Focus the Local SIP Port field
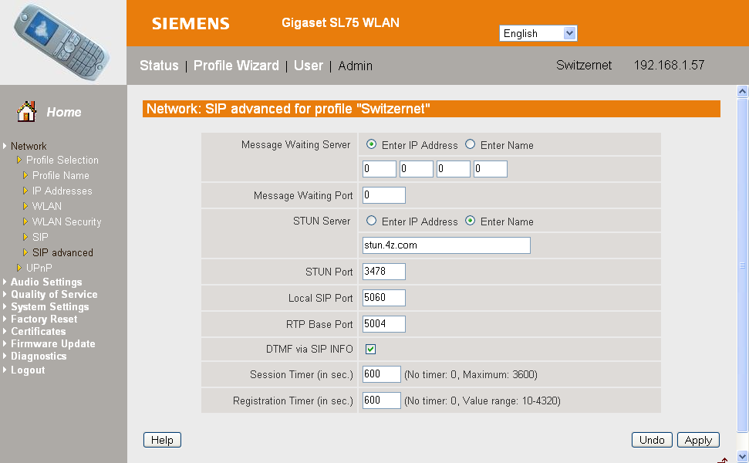The height and width of the screenshot is (463, 749). coord(384,298)
